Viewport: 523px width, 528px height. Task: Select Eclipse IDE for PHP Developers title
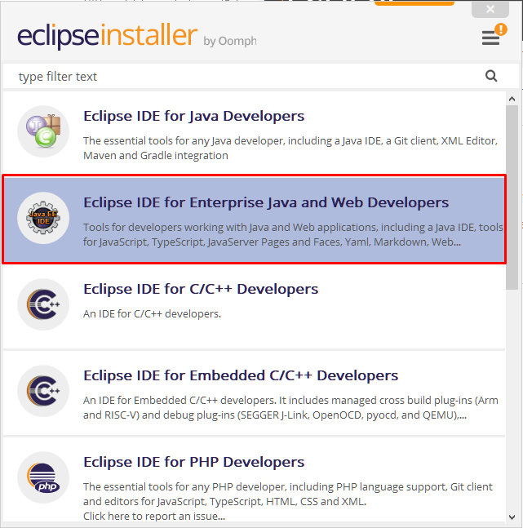193,463
